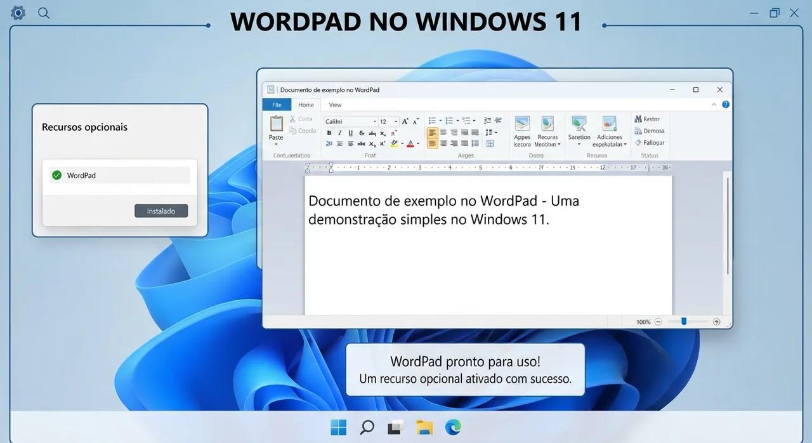Click the "Um recurso opcional ativado" line

tap(465, 379)
